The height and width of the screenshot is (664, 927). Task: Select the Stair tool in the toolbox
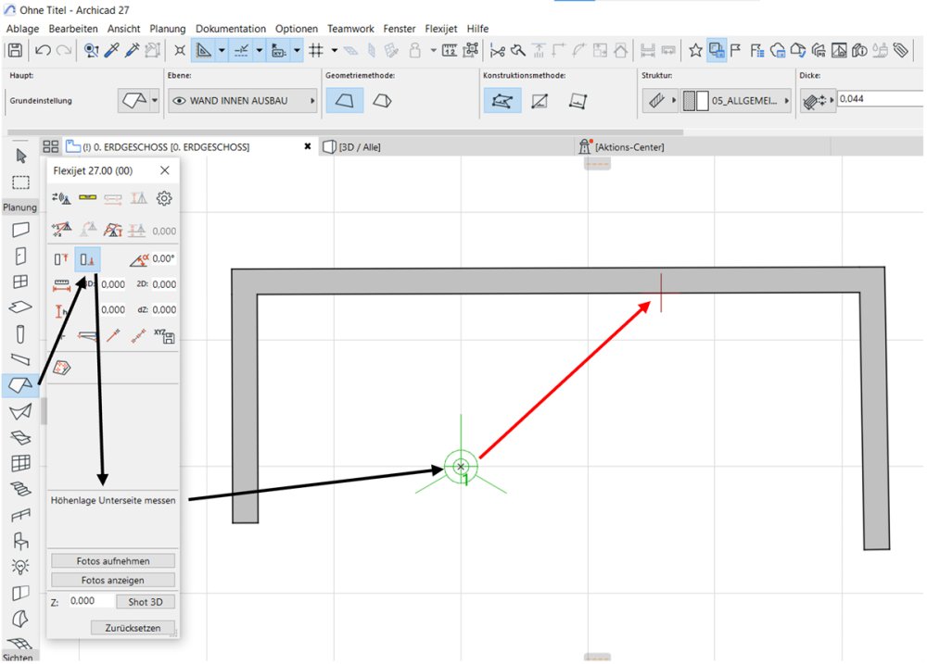coord(20,489)
